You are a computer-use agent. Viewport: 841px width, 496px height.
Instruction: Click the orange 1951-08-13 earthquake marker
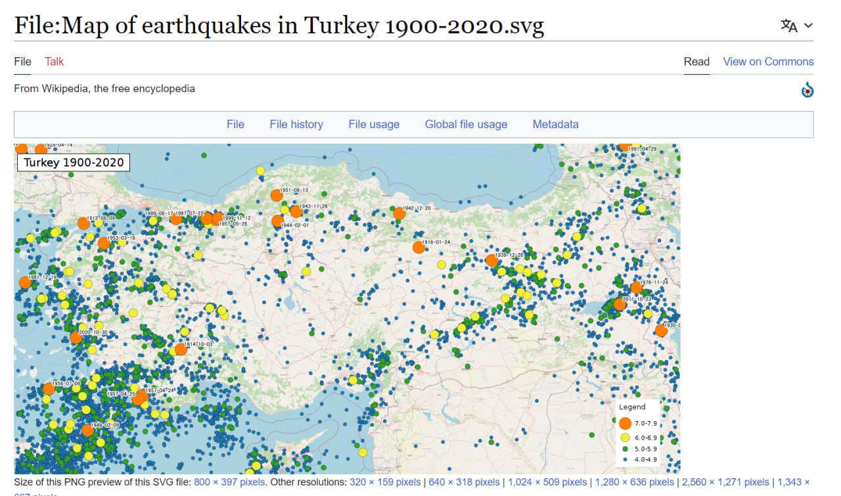point(277,195)
